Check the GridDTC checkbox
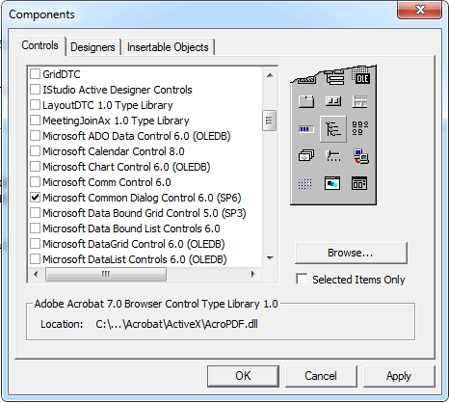 click(35, 74)
